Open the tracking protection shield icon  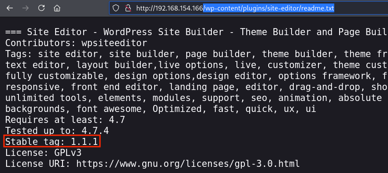[x=116, y=8]
